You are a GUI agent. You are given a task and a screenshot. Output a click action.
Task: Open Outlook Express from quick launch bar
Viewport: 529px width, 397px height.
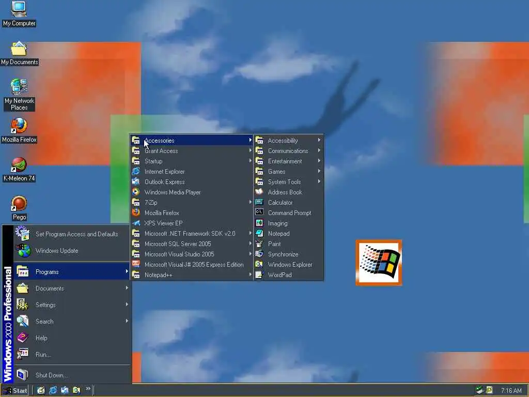[x=65, y=391]
